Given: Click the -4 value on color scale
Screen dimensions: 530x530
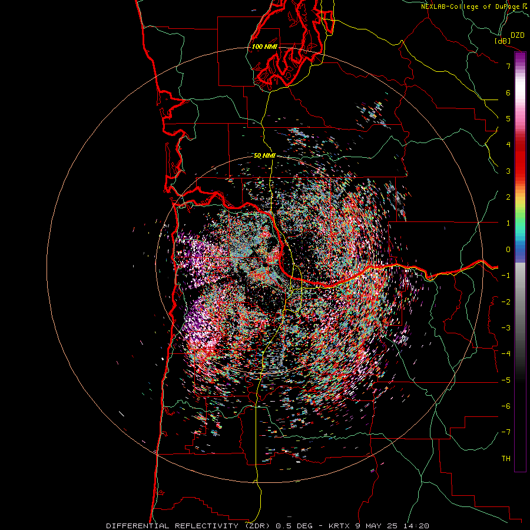Looking at the screenshot, I should (x=506, y=353).
